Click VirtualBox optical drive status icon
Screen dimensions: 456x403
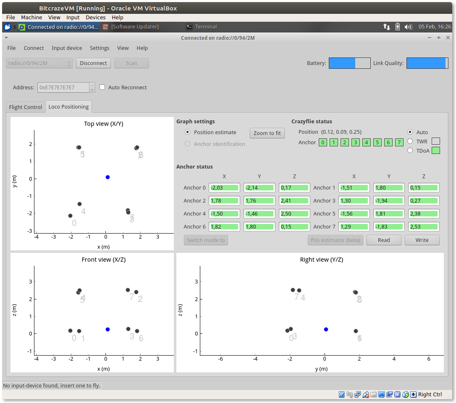pos(350,394)
